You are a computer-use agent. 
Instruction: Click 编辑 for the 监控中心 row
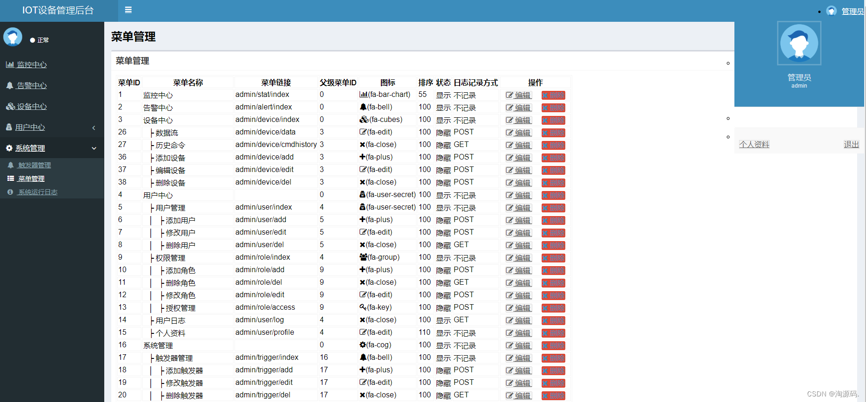pyautogui.click(x=518, y=95)
